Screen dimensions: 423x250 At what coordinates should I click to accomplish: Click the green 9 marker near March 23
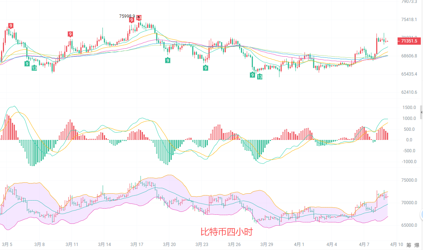pyautogui.click(x=206, y=68)
